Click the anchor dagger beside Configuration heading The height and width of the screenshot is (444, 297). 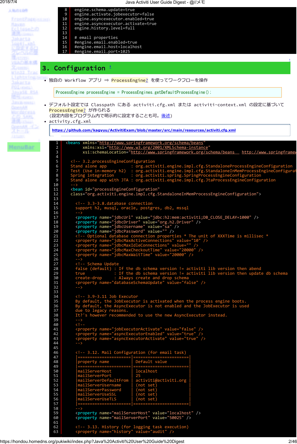point(110,67)
